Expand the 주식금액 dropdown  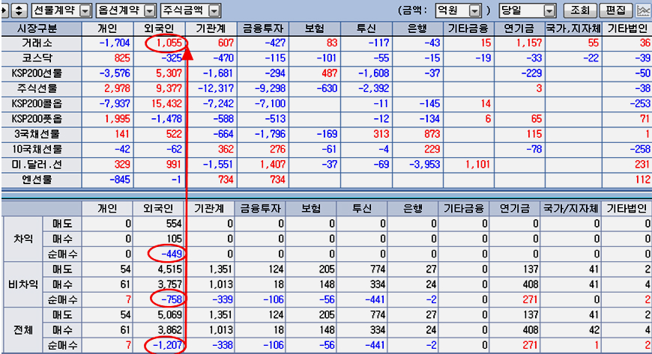tap(214, 10)
